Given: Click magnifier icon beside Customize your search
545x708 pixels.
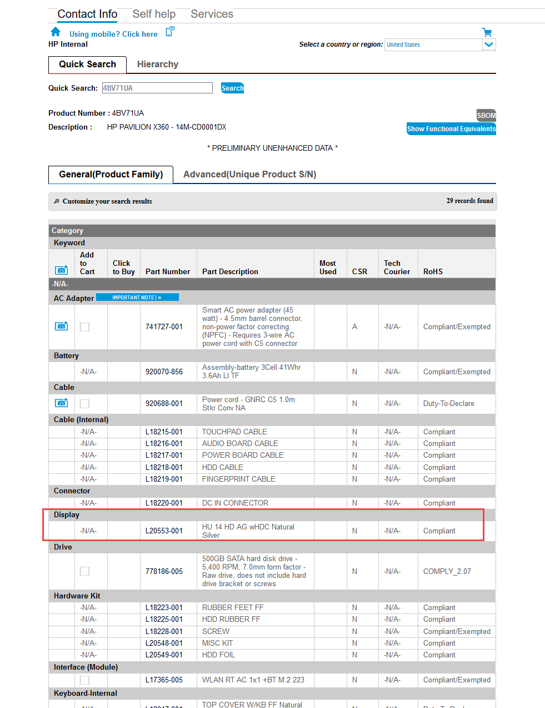Looking at the screenshot, I should click(56, 201).
